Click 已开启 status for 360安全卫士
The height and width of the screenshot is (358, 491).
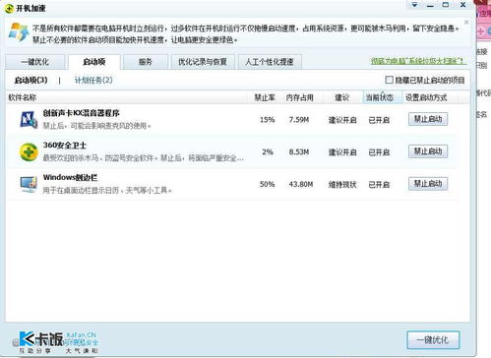[x=379, y=152]
